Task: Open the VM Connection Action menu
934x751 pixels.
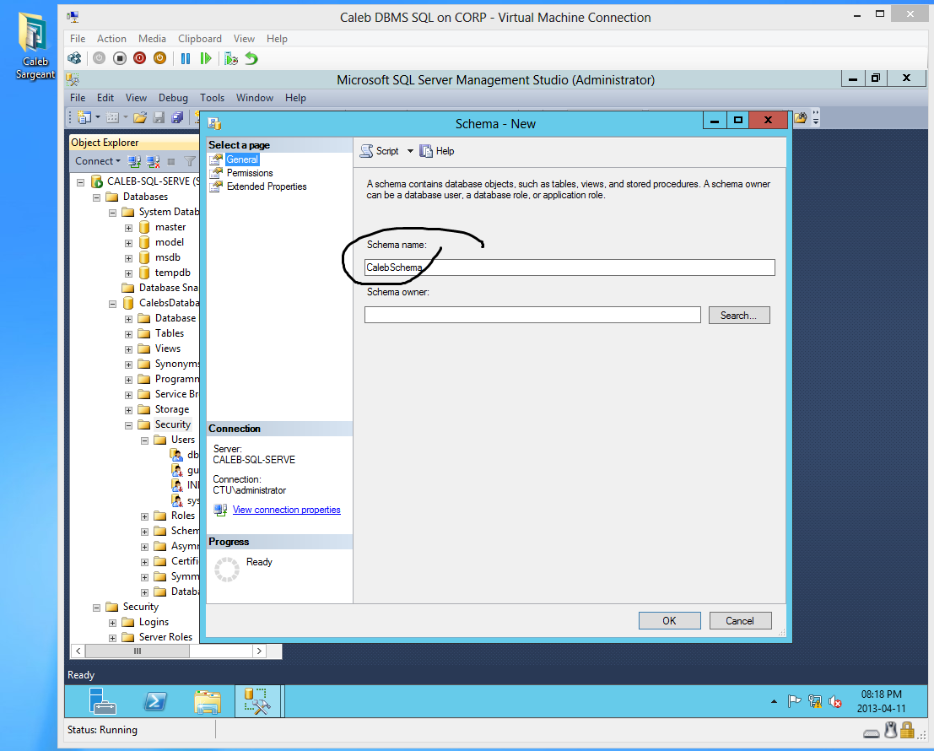Action: pyautogui.click(x=111, y=39)
